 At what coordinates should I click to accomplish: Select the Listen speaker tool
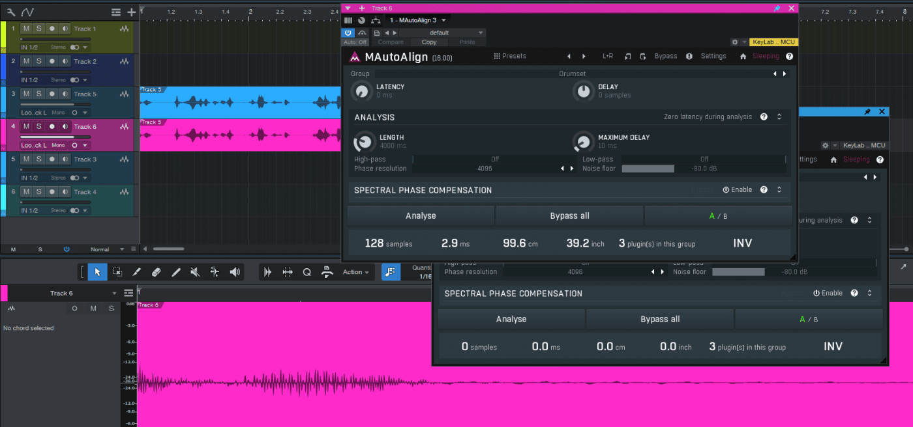tap(235, 272)
